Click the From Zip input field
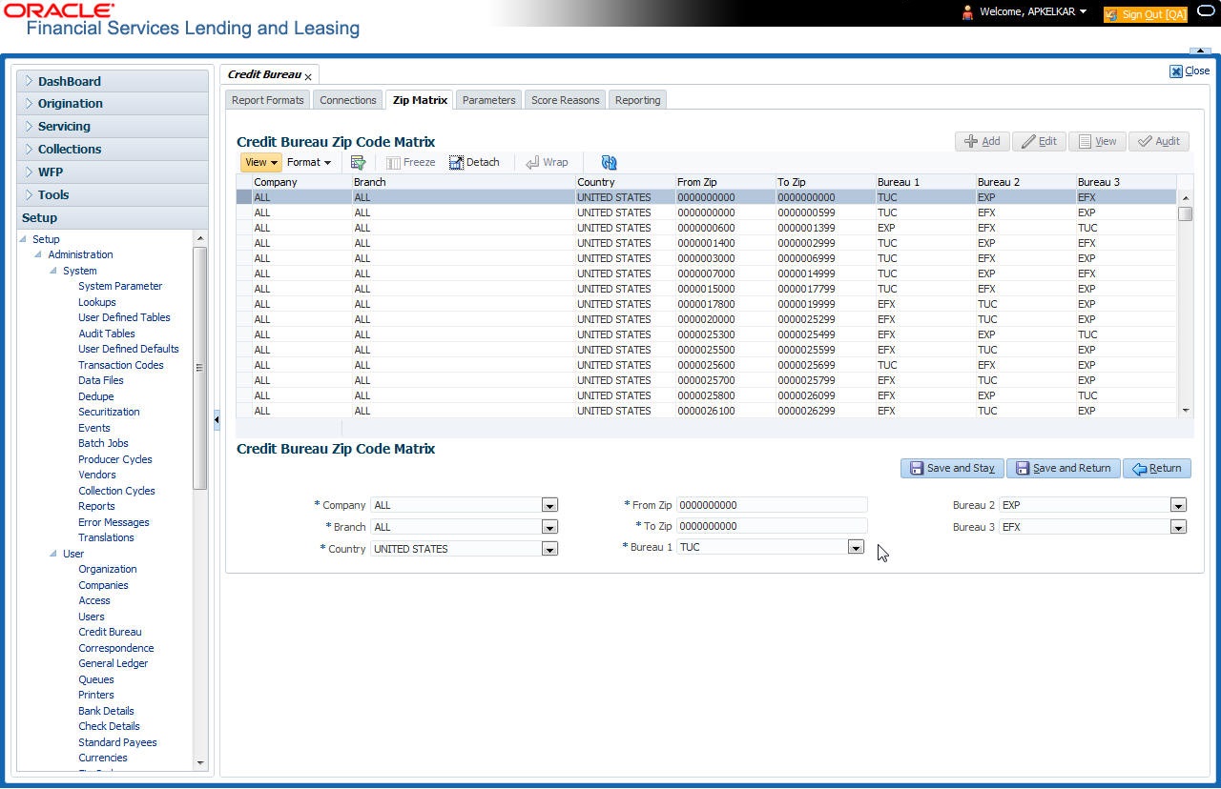 [x=772, y=505]
